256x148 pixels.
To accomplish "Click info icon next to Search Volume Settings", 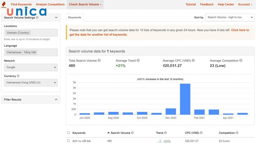I will point(37,18).
